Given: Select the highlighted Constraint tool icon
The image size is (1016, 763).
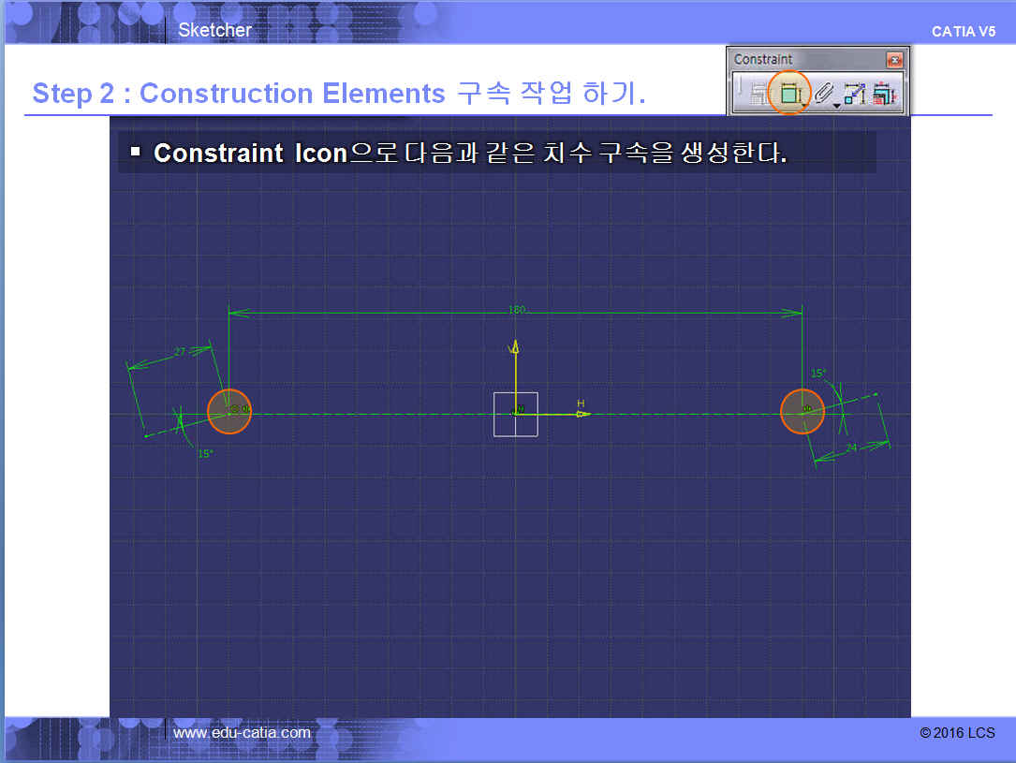Looking at the screenshot, I should [789, 94].
